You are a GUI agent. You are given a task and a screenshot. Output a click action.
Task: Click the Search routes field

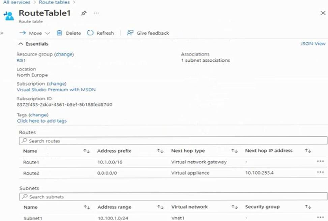click(173, 141)
